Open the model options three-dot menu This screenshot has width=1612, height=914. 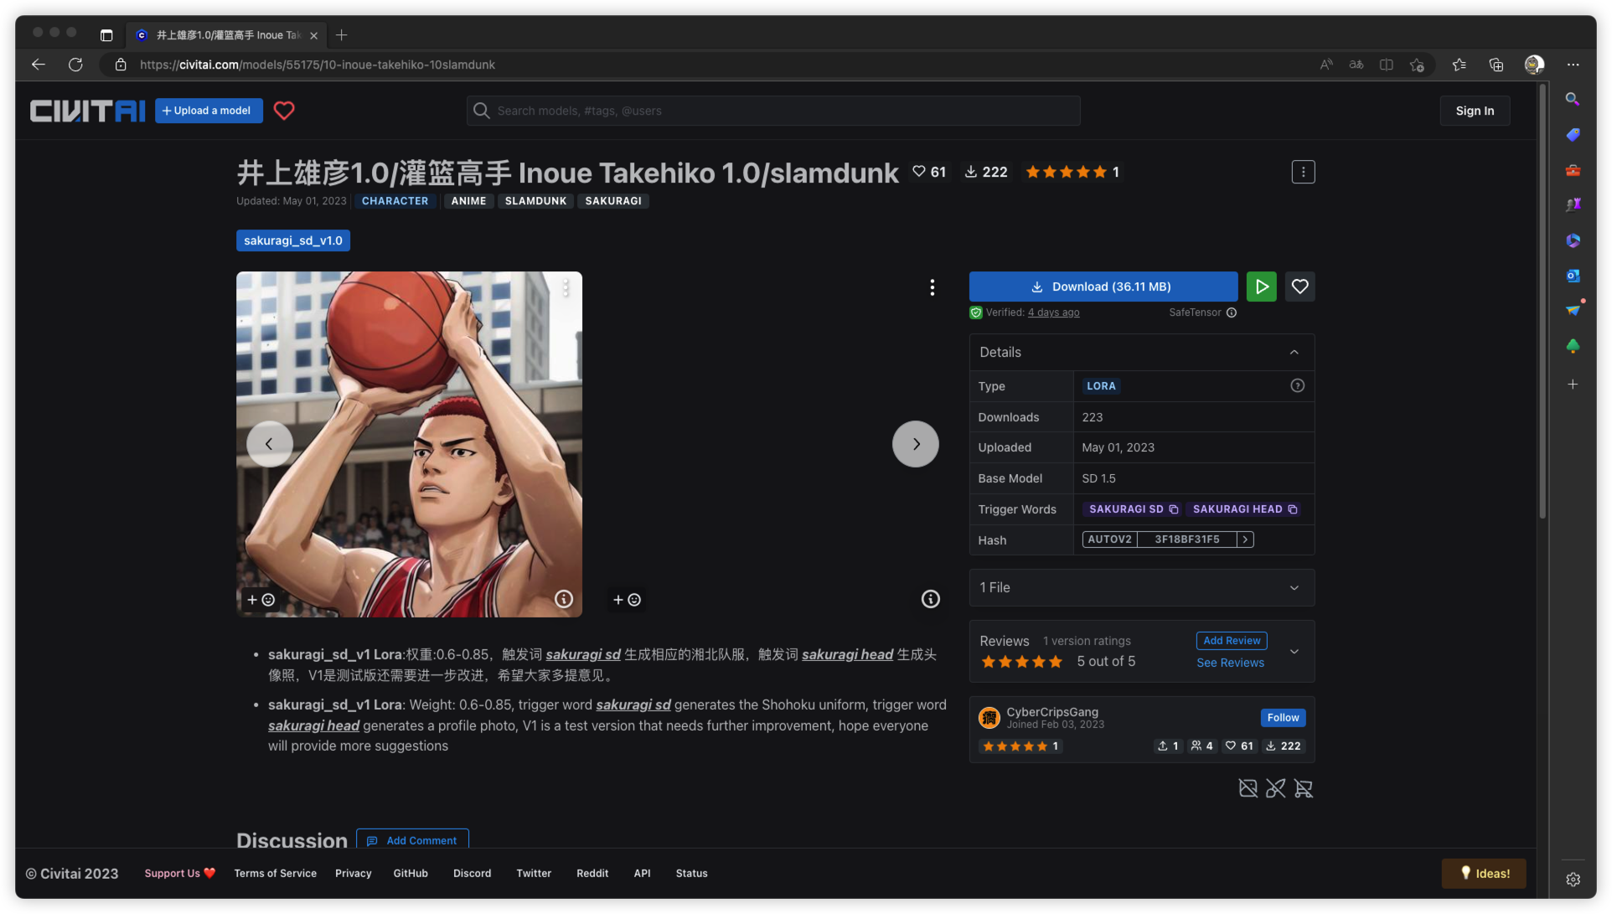click(x=1303, y=172)
